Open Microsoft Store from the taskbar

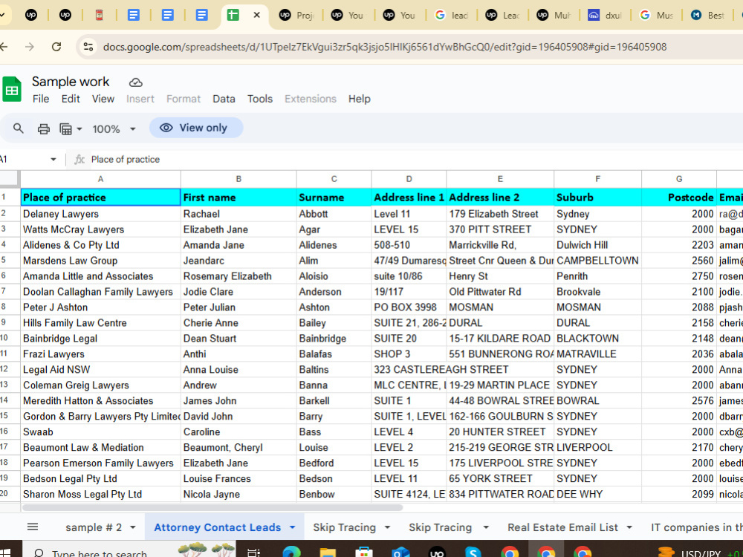pyautogui.click(x=364, y=553)
